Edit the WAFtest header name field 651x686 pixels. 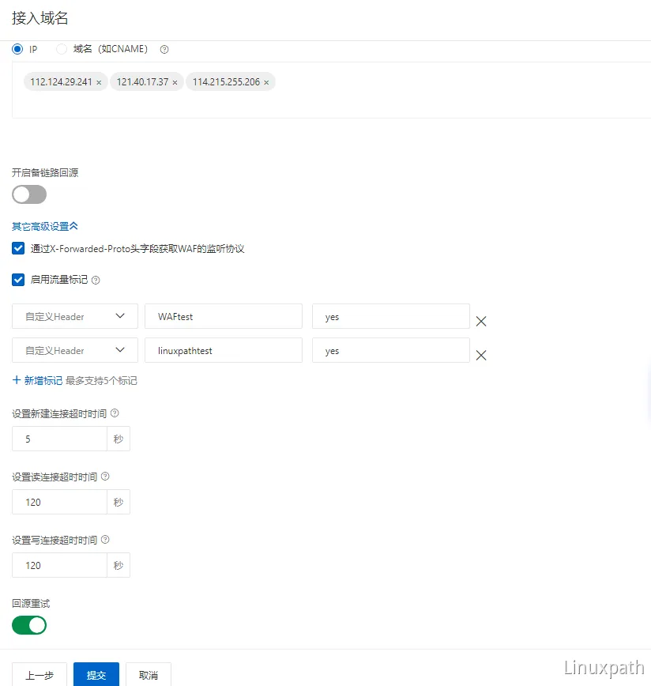pos(224,316)
